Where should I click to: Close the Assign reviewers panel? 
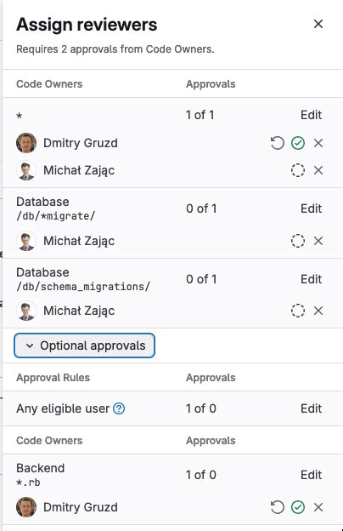click(318, 24)
